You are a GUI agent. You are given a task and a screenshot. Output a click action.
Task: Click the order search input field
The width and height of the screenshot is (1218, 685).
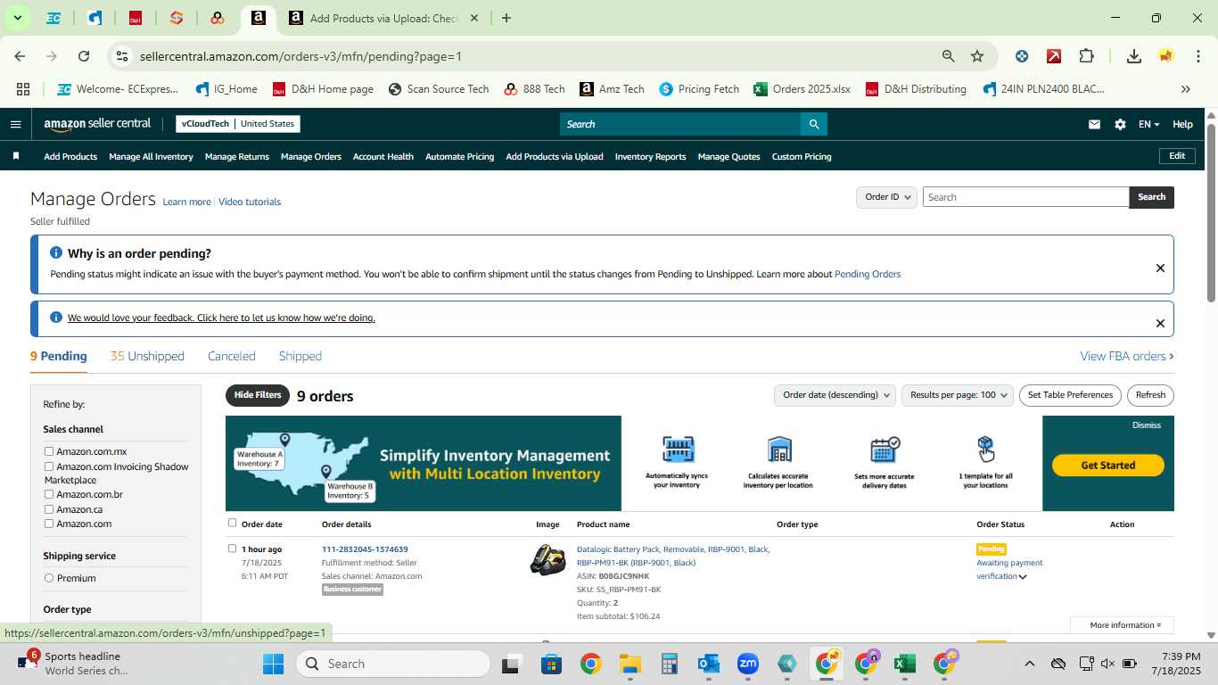(x=1025, y=197)
